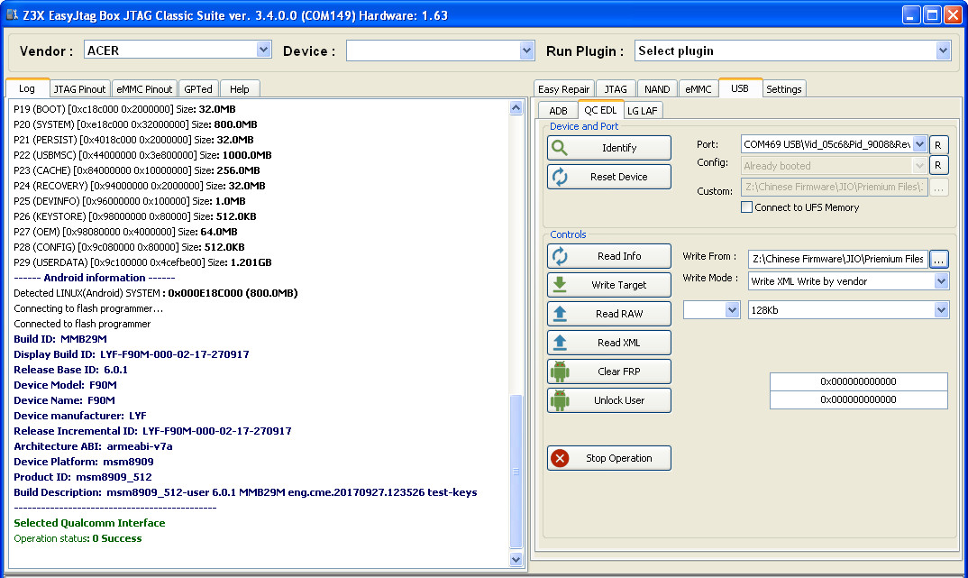This screenshot has height=578, width=968.
Task: Click the Android icon on Unlock User
Action: click(560, 400)
